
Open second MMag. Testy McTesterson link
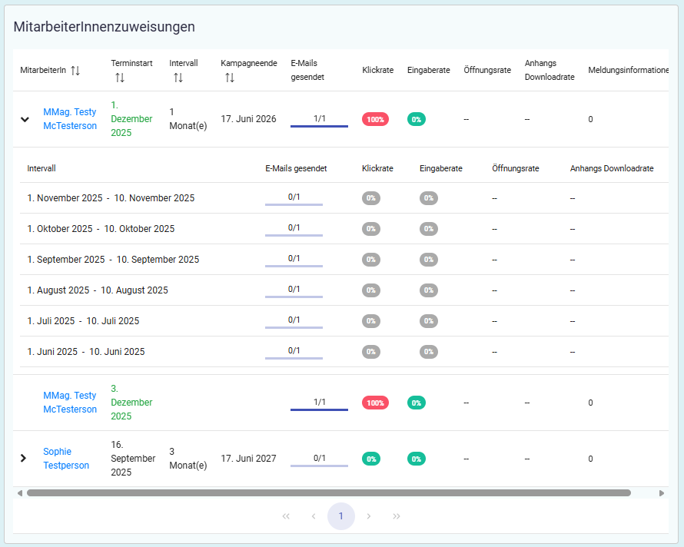(x=70, y=403)
